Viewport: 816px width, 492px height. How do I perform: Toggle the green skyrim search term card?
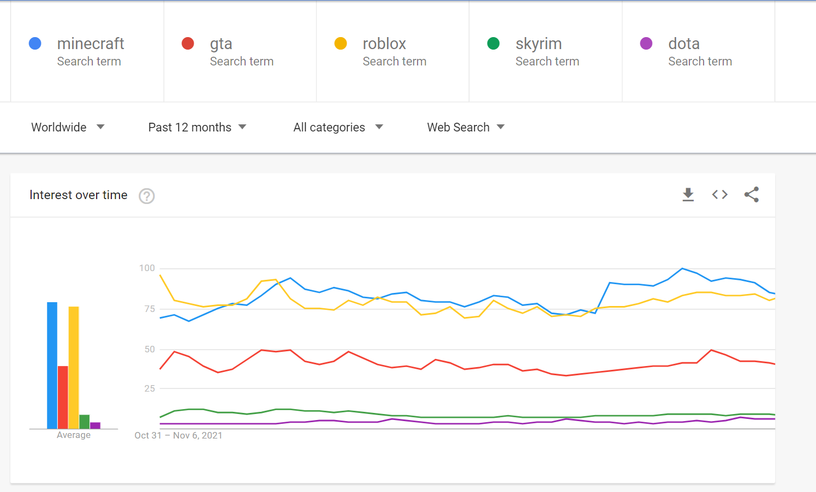(x=546, y=51)
